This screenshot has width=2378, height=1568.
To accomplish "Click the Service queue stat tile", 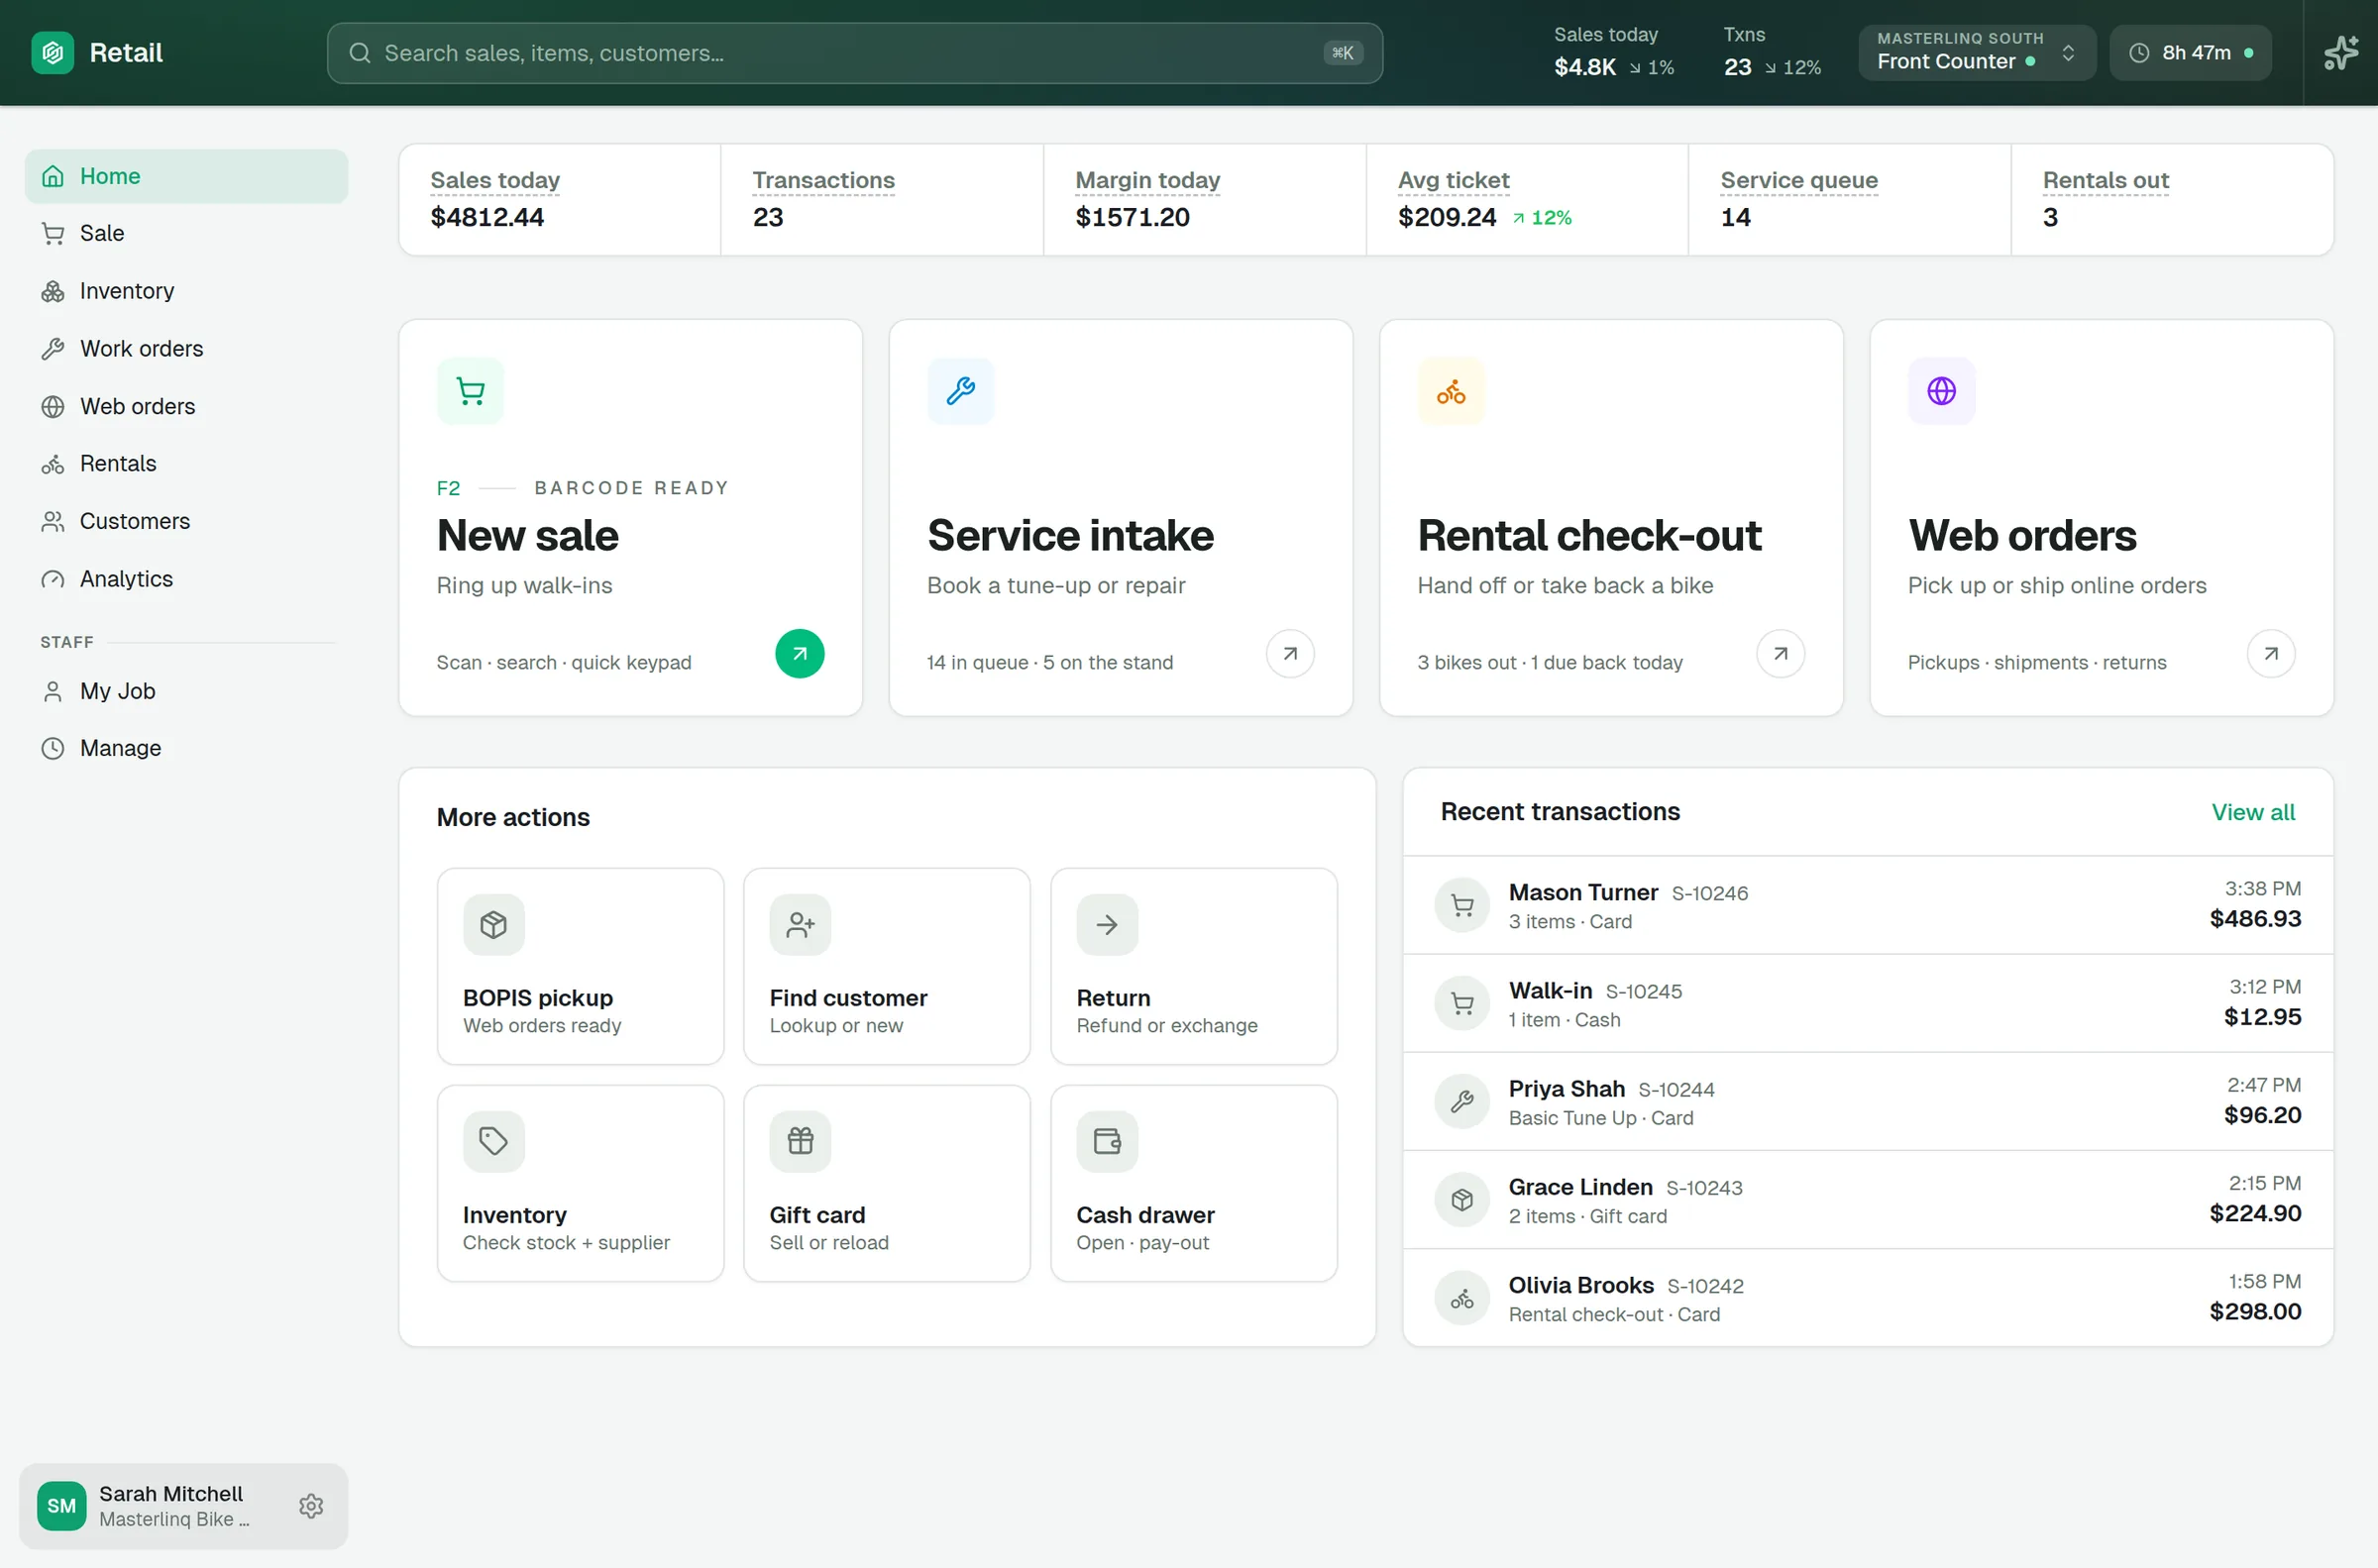I will 1849,200.
